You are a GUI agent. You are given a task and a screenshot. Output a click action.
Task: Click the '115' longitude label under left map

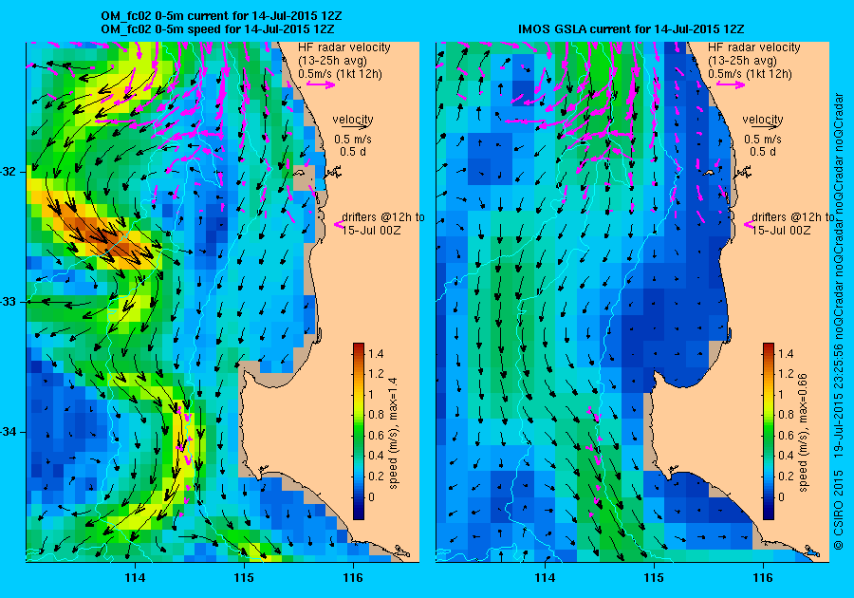point(244,578)
